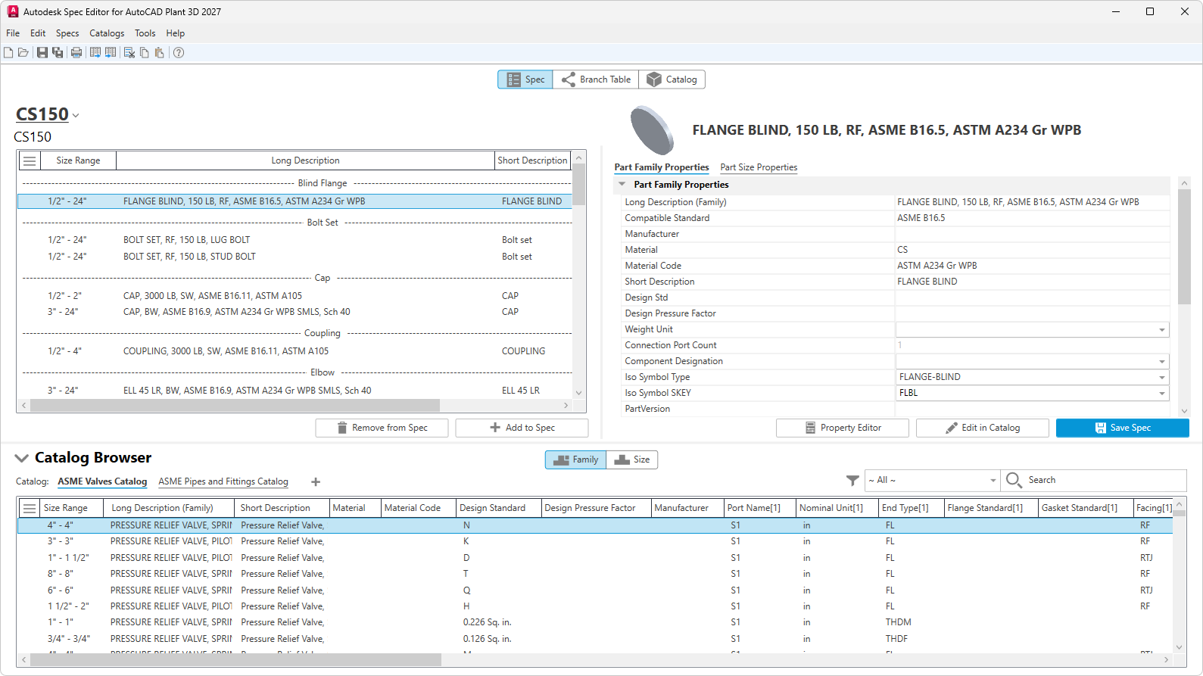Click the Manufacturer column header
Image resolution: width=1203 pixels, height=676 pixels.
coord(687,508)
